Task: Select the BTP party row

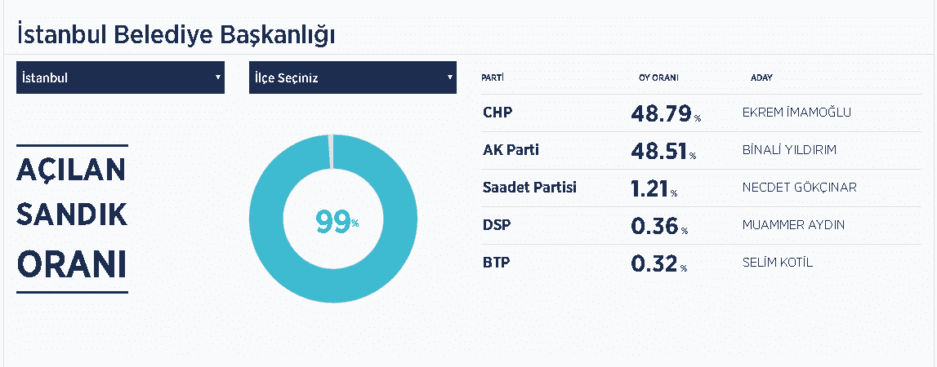Action: click(701, 263)
